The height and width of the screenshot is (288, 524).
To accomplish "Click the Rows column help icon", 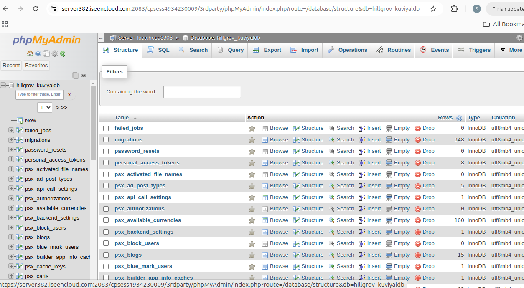I will point(459,118).
